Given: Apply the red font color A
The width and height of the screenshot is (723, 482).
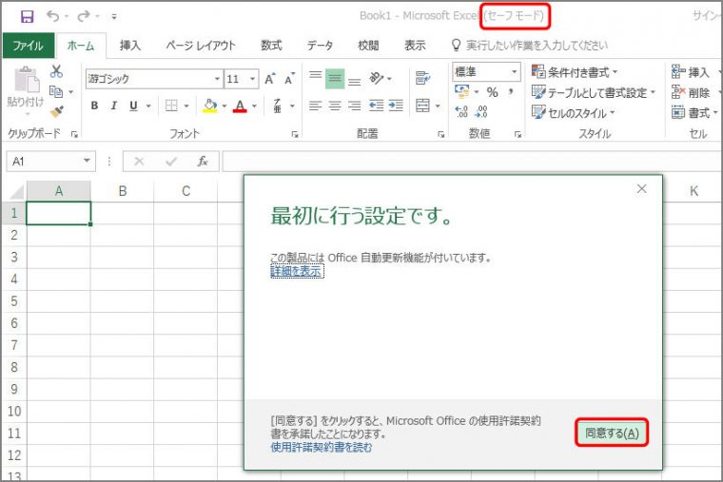Looking at the screenshot, I should click(x=240, y=106).
